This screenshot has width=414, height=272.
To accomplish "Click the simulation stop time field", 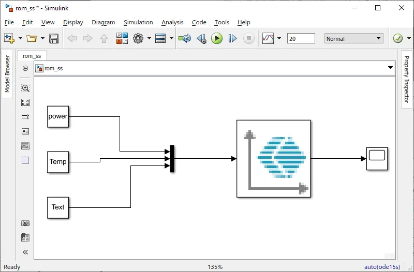I will tap(301, 39).
